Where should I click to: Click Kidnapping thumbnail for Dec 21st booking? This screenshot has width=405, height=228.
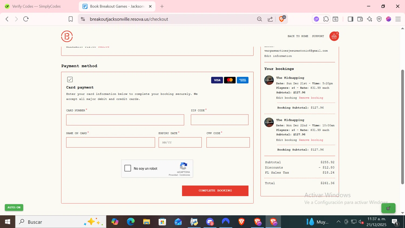coord(269,80)
